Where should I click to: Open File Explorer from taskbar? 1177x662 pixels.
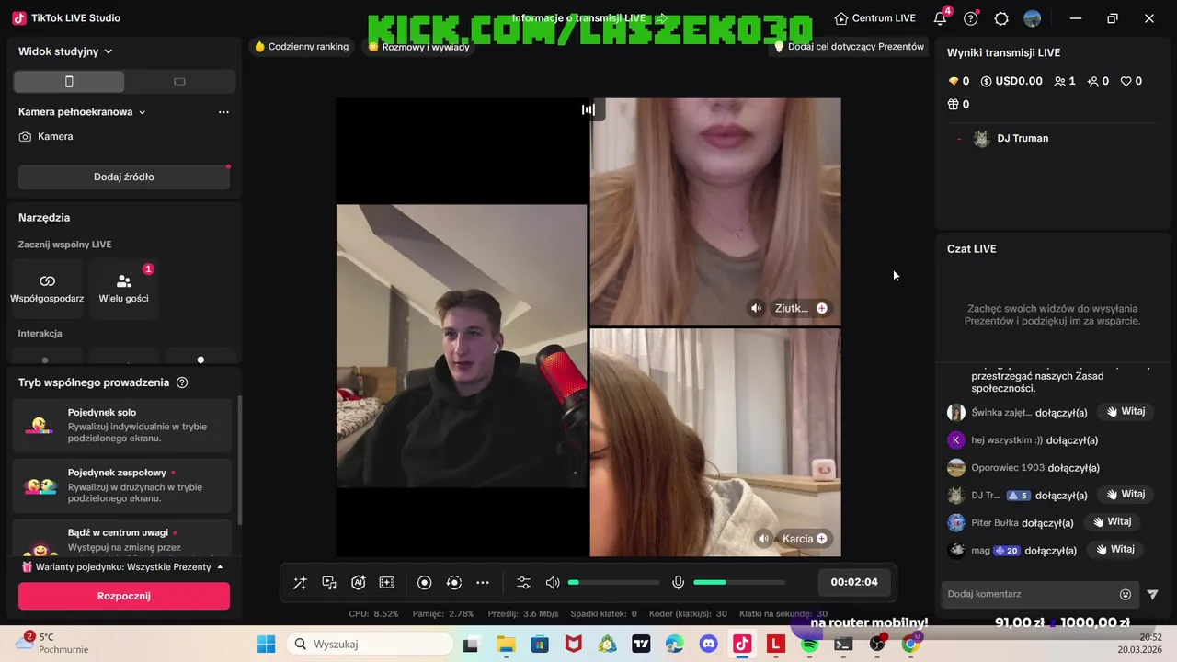(x=506, y=645)
